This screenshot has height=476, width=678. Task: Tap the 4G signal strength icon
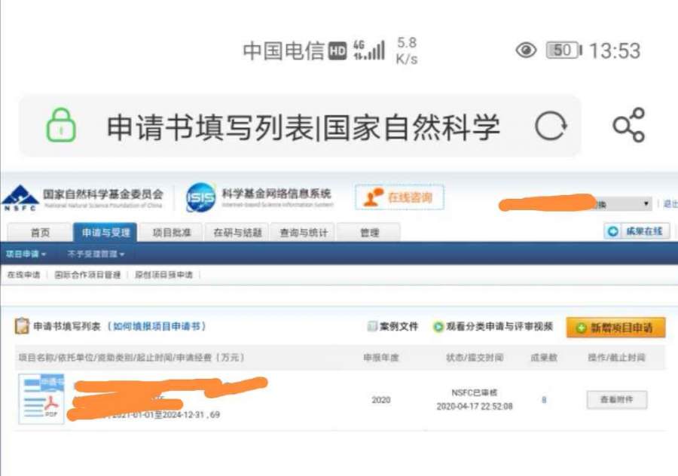[x=369, y=50]
